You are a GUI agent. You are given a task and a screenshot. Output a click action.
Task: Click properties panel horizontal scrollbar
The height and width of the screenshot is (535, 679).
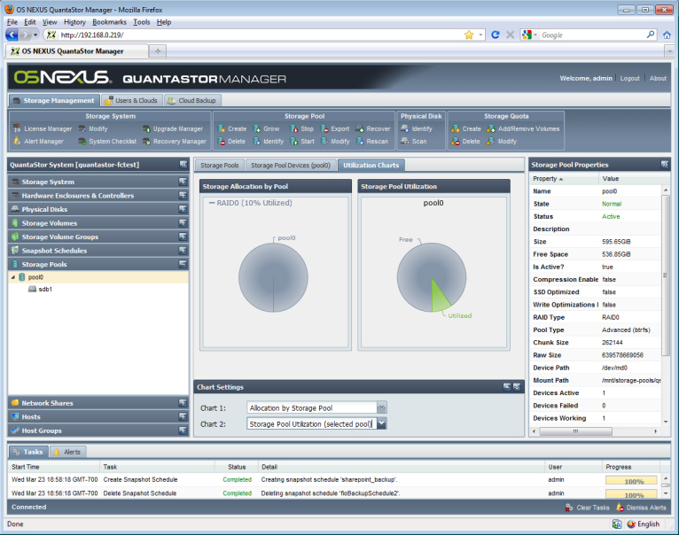(576, 431)
